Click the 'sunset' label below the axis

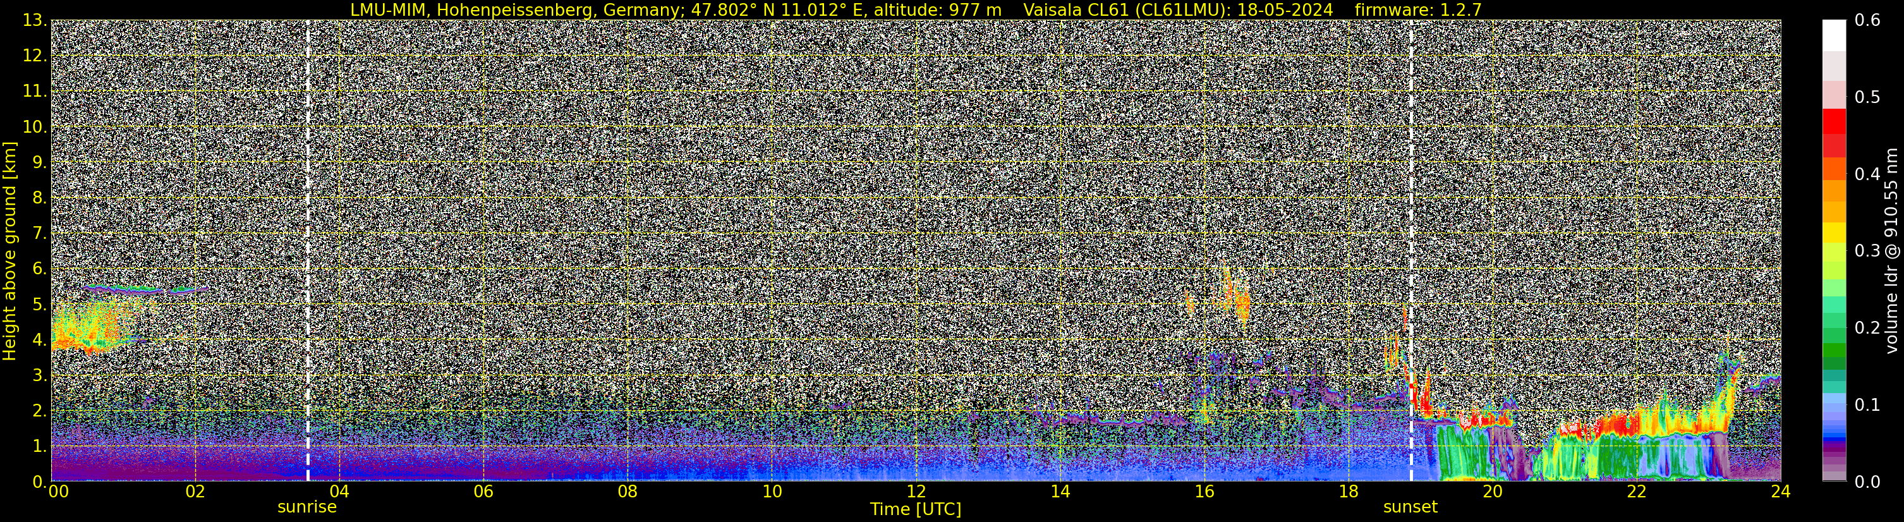coord(1410,507)
